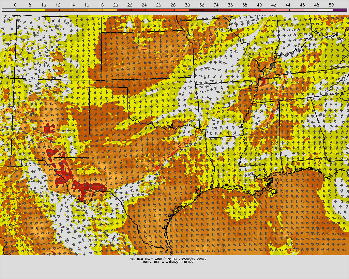Image resolution: width=349 pixels, height=279 pixels.
Task: Click the legend label "20"
Action: click(x=116, y=5)
